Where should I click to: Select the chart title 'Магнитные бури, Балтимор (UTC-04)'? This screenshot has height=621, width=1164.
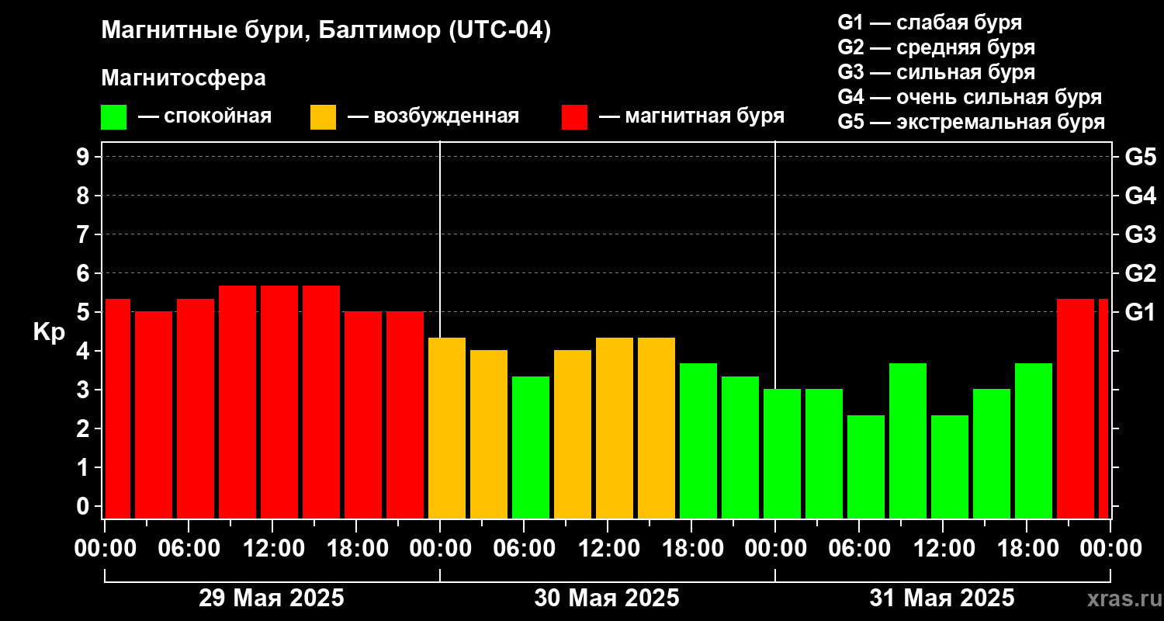[x=326, y=31]
